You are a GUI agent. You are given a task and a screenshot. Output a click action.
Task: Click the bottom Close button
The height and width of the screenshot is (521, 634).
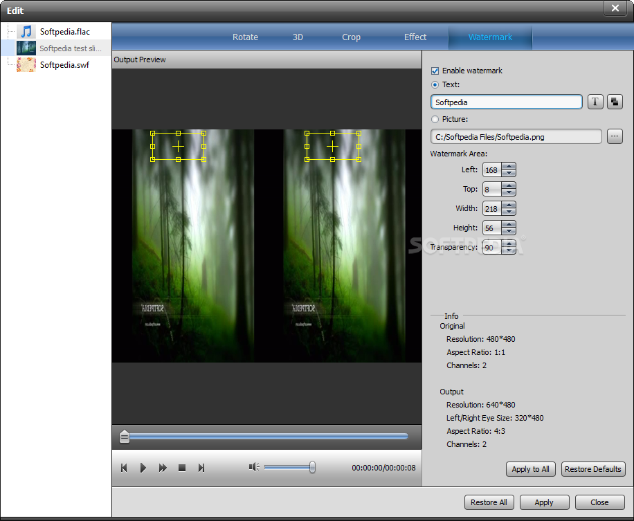tap(599, 502)
